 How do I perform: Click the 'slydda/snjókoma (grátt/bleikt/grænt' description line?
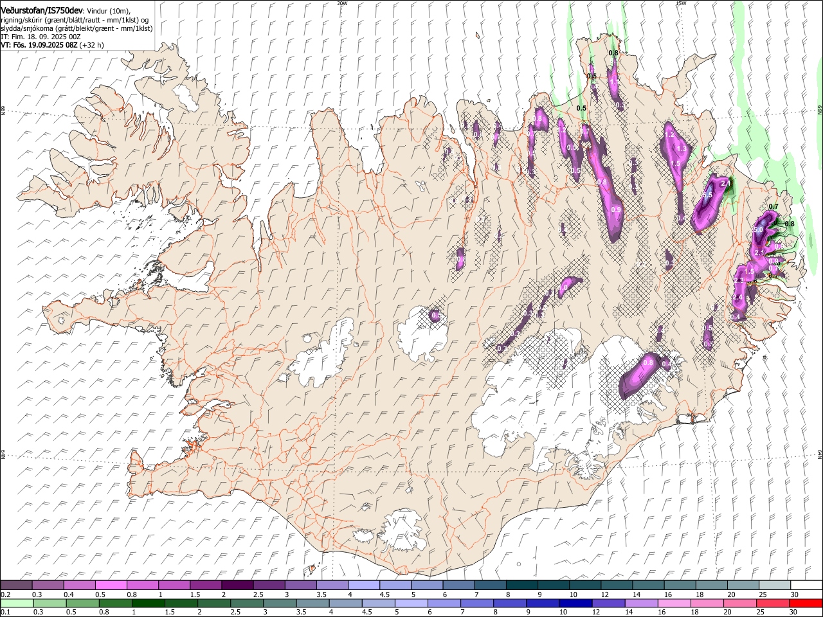(x=77, y=28)
